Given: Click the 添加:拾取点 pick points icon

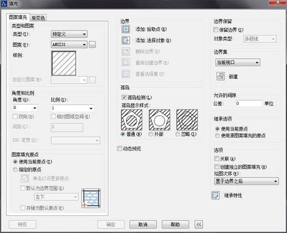Looking at the screenshot, I should coord(126,29).
